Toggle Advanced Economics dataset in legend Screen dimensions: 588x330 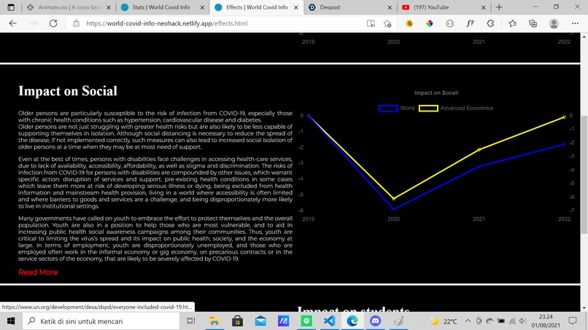456,109
